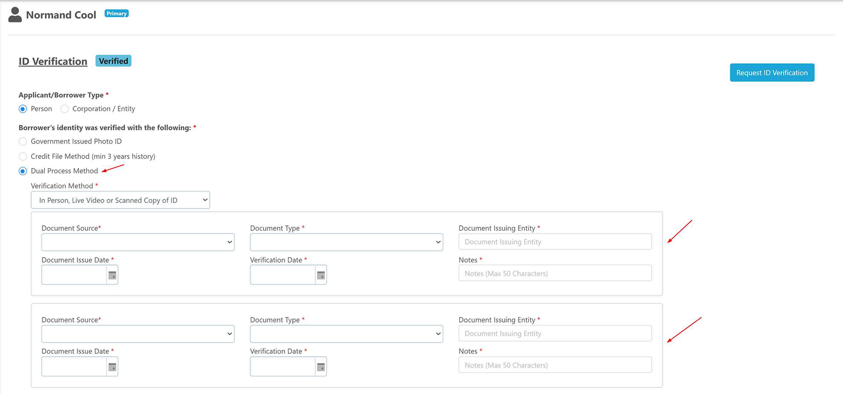Click the first Document Issuing Entity field

click(555, 242)
